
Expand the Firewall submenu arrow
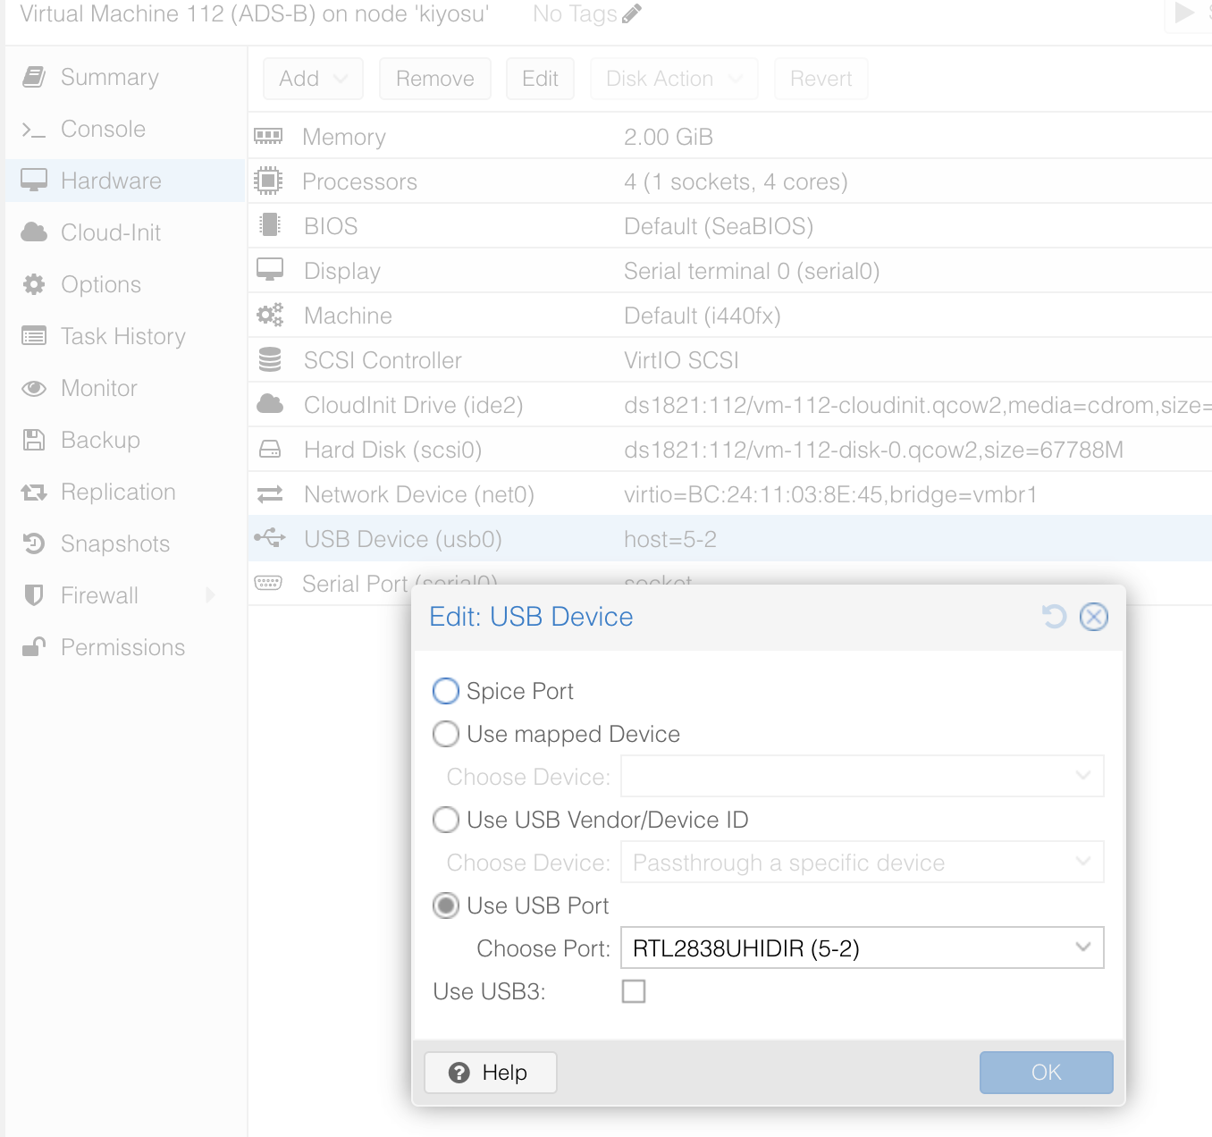(210, 595)
